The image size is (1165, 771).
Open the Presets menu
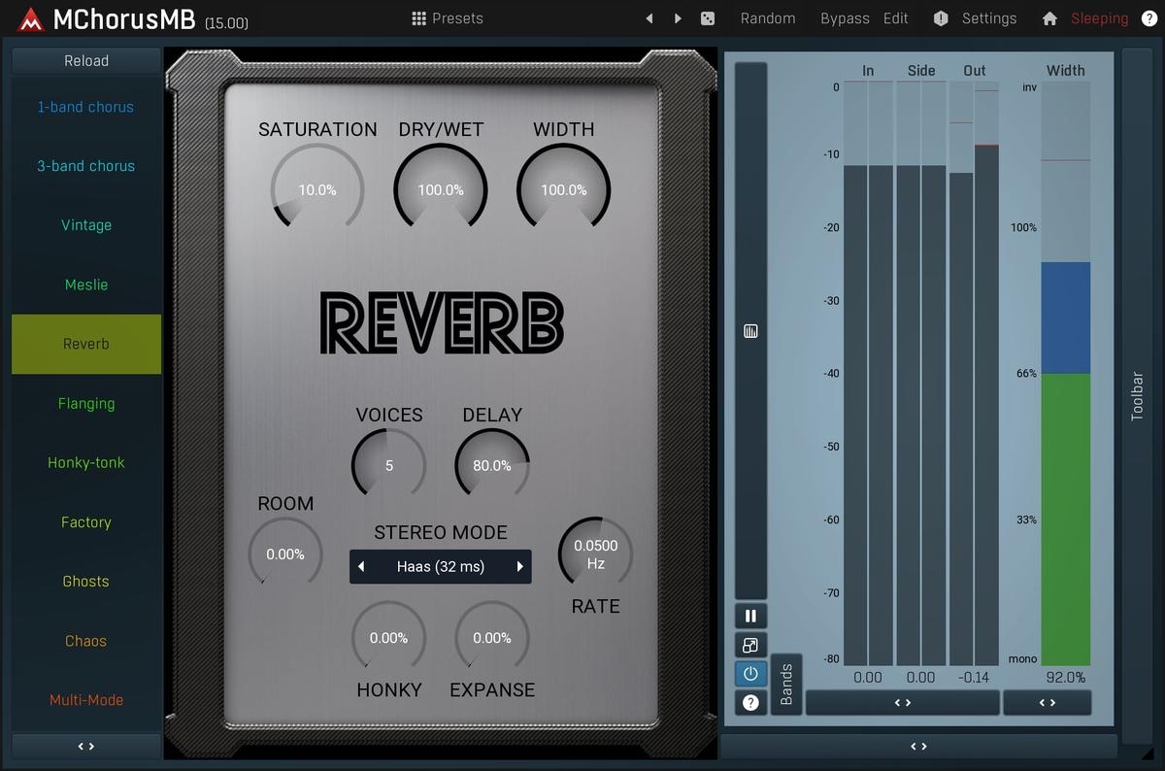448,18
